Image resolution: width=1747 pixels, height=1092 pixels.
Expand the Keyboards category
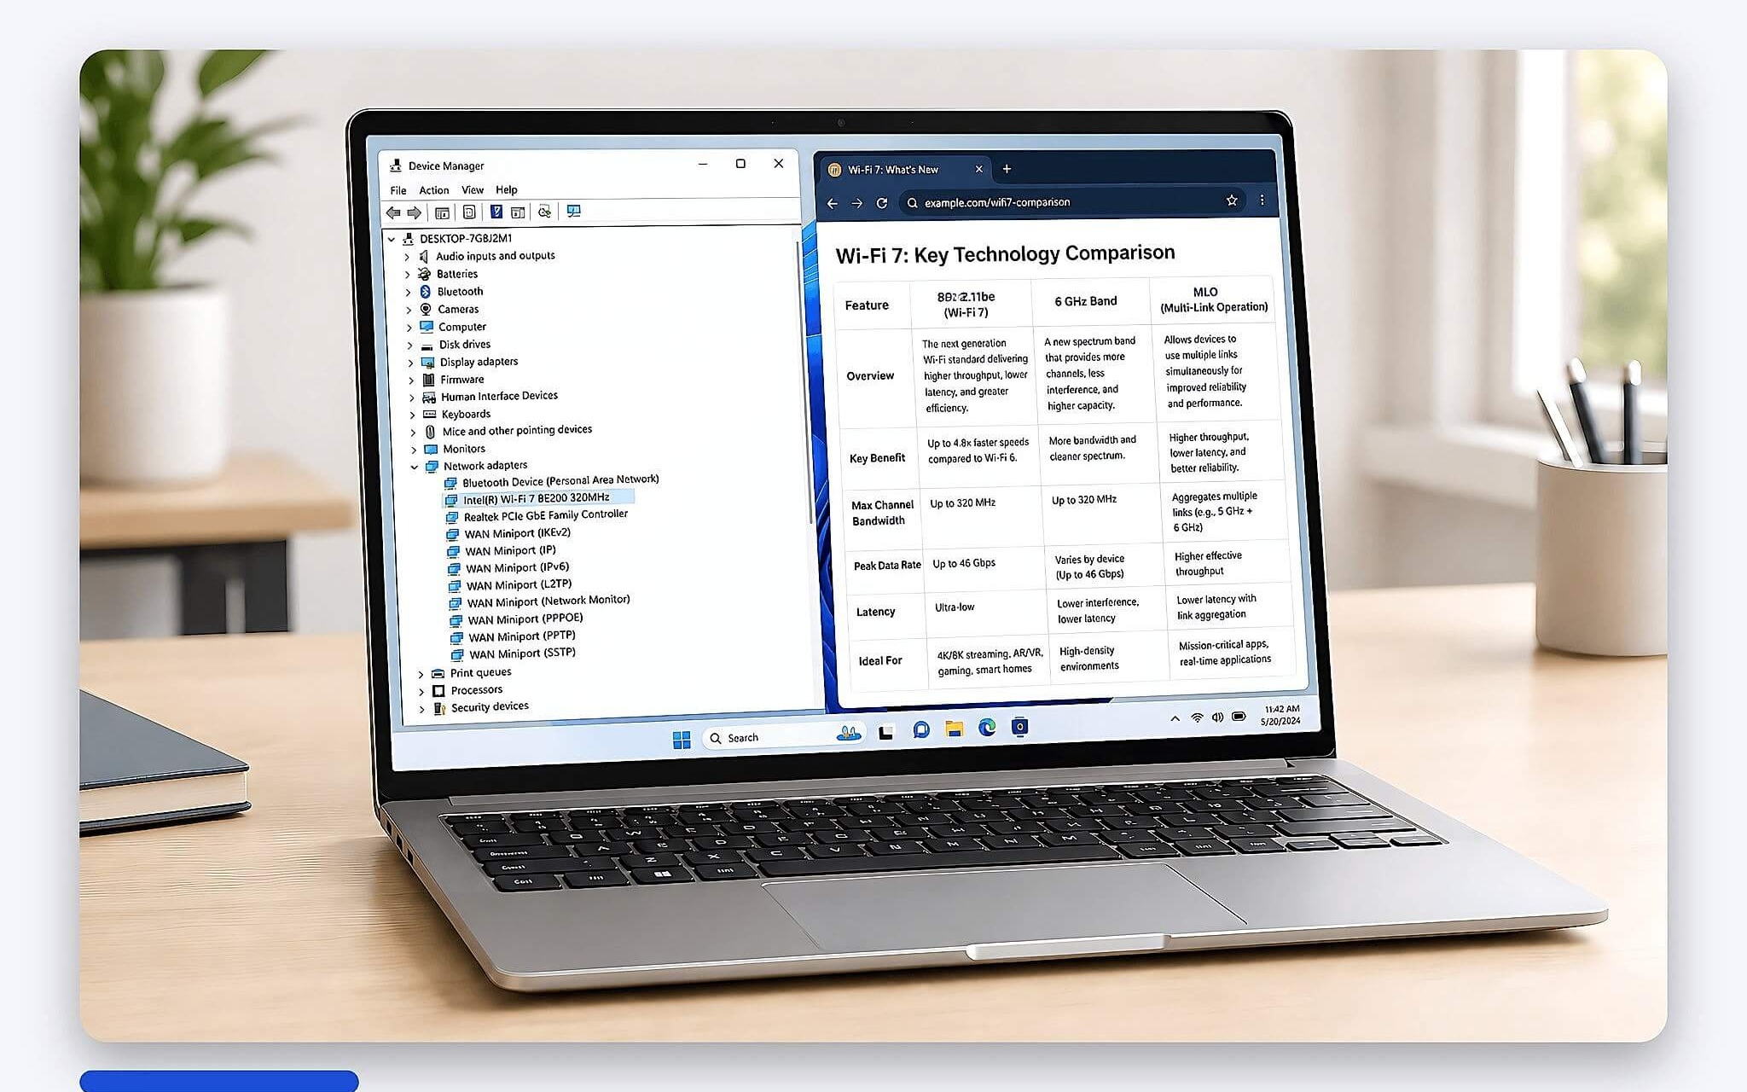point(413,415)
